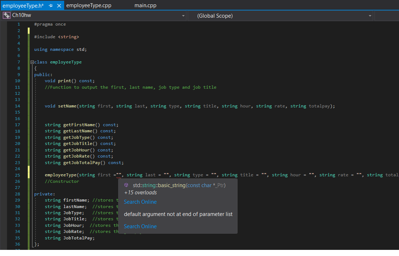Open the Ch10hw project dropdown

click(183, 16)
